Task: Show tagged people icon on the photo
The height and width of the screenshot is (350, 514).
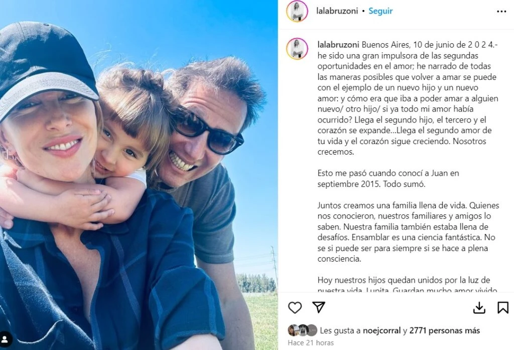Action: point(6,339)
